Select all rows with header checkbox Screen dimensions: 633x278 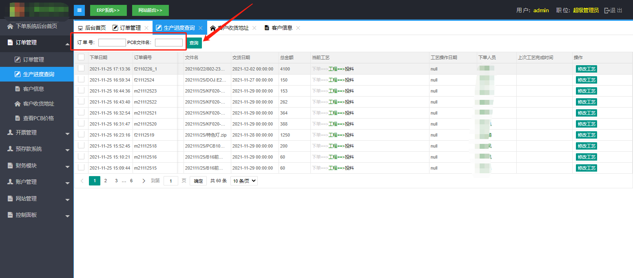point(81,57)
